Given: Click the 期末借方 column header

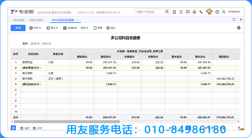Looking at the screenshot, I should [177, 57].
